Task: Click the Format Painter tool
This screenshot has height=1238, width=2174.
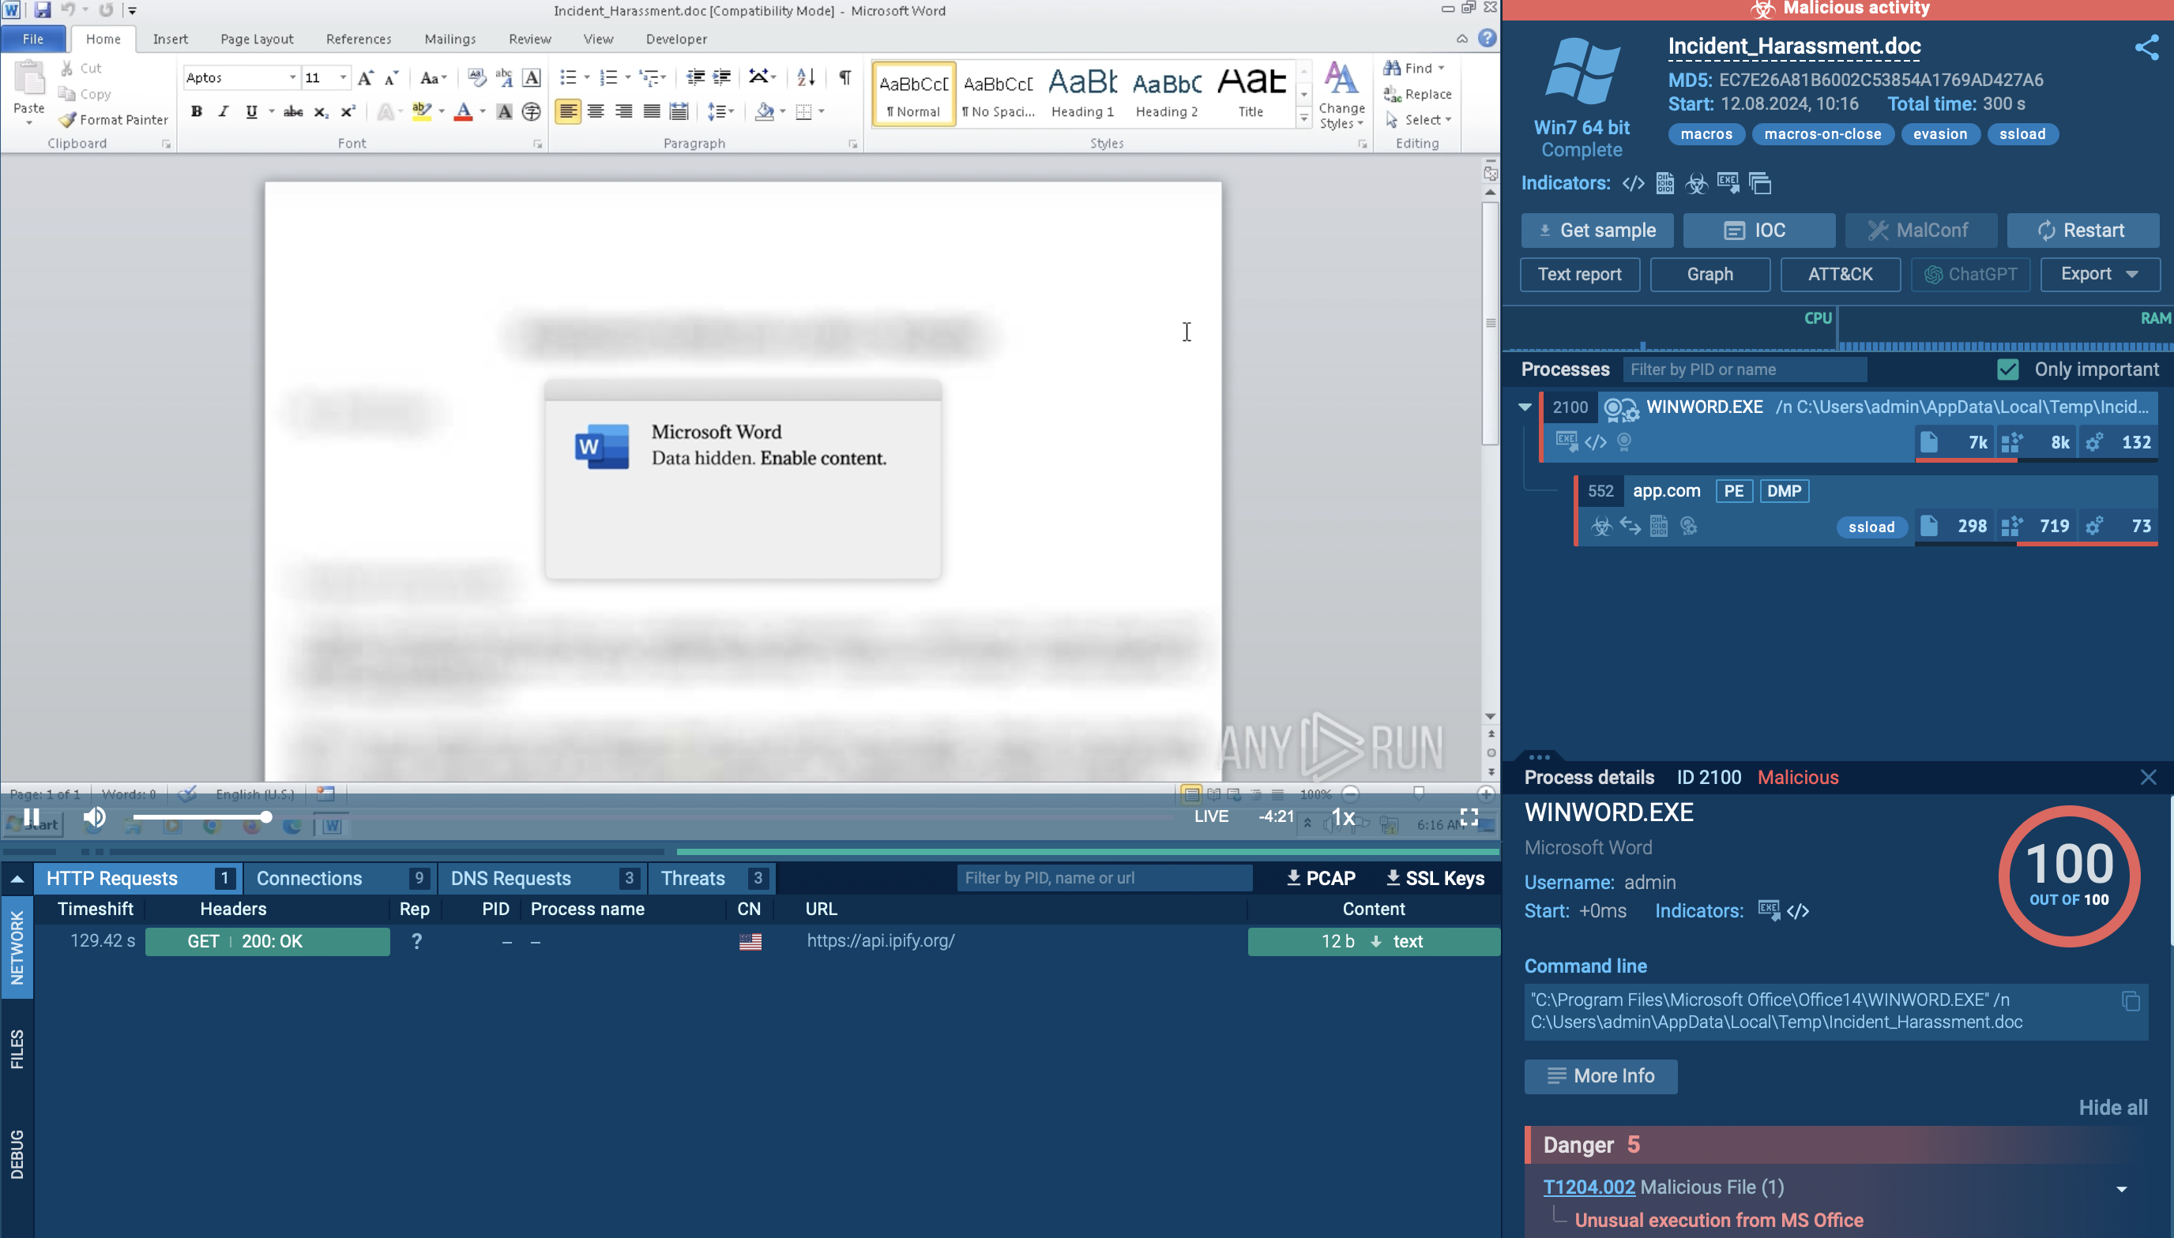Action: click(x=114, y=120)
